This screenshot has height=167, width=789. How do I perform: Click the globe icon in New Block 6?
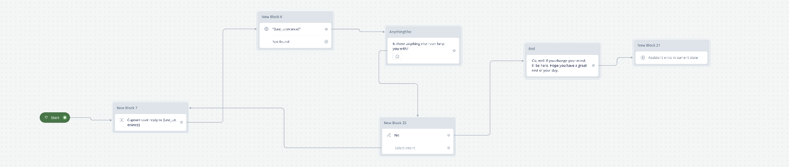coord(266,29)
